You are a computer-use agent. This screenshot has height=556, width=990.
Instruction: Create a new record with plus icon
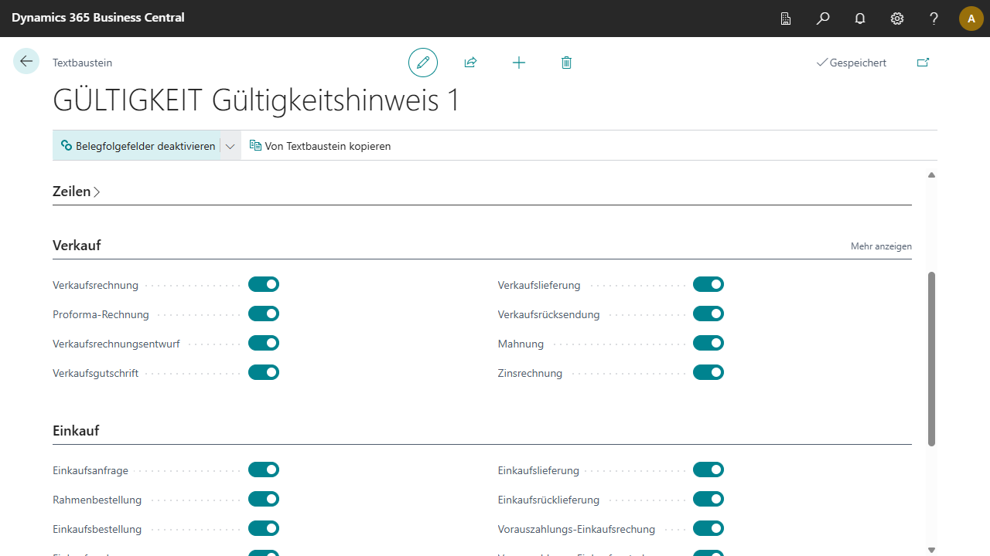[519, 63]
